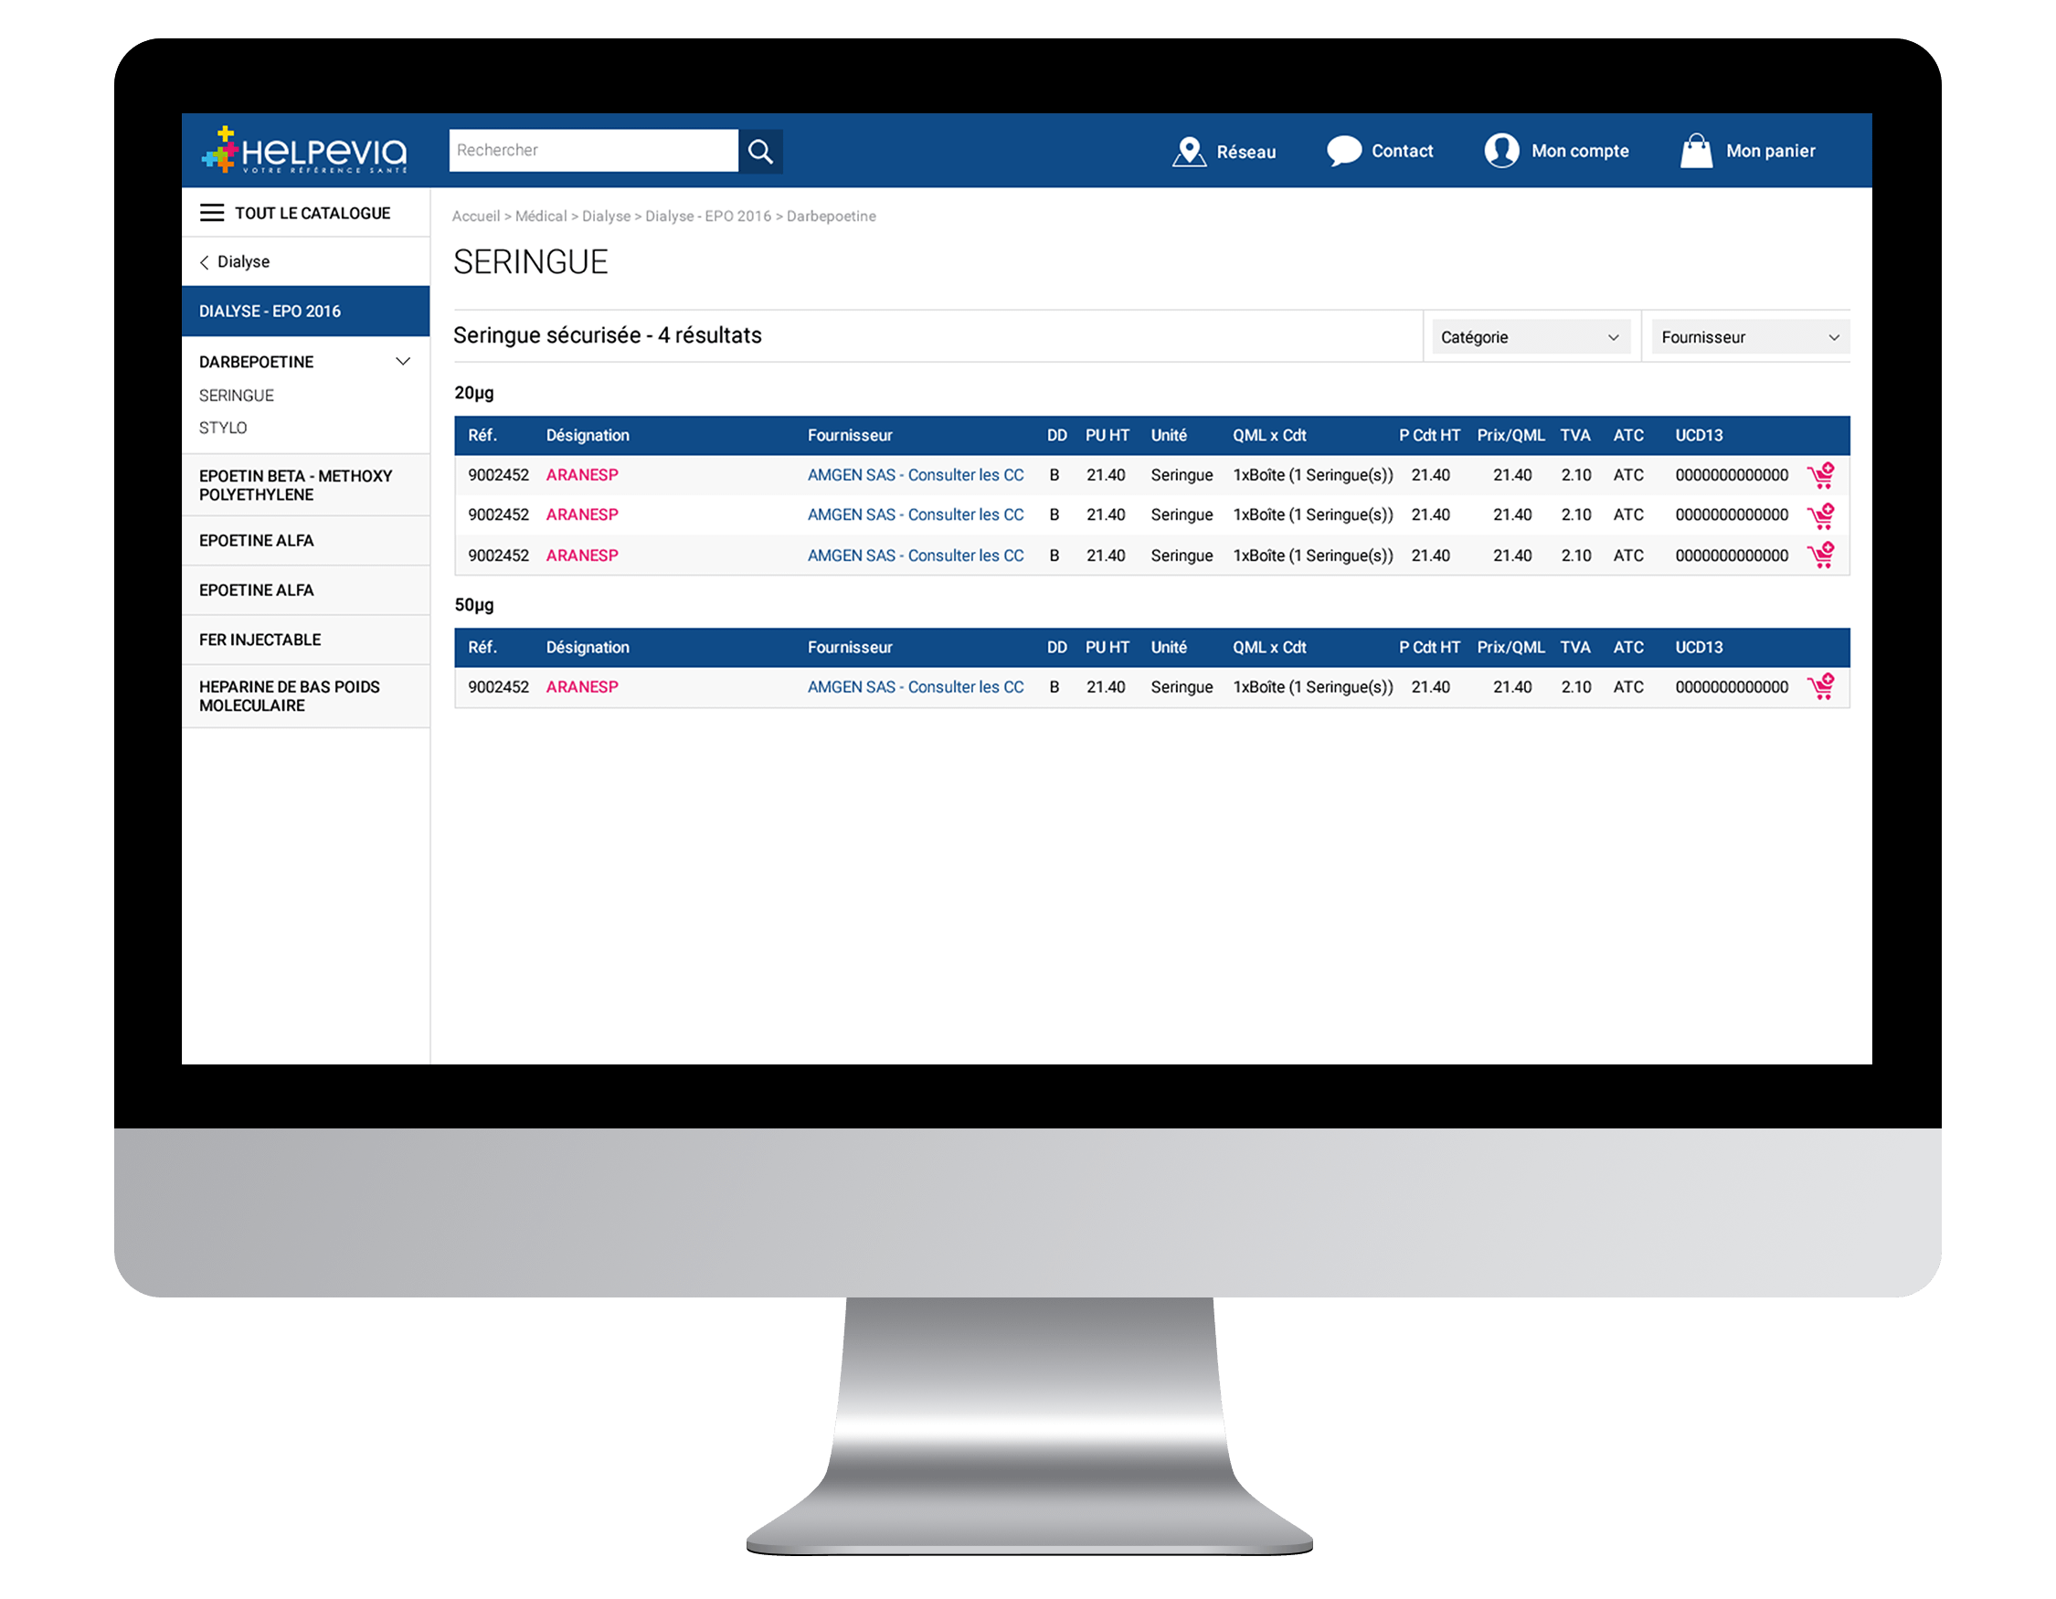Open the Réseau map pin icon
Screen dimensions: 2056x1599
pyautogui.click(x=1189, y=151)
